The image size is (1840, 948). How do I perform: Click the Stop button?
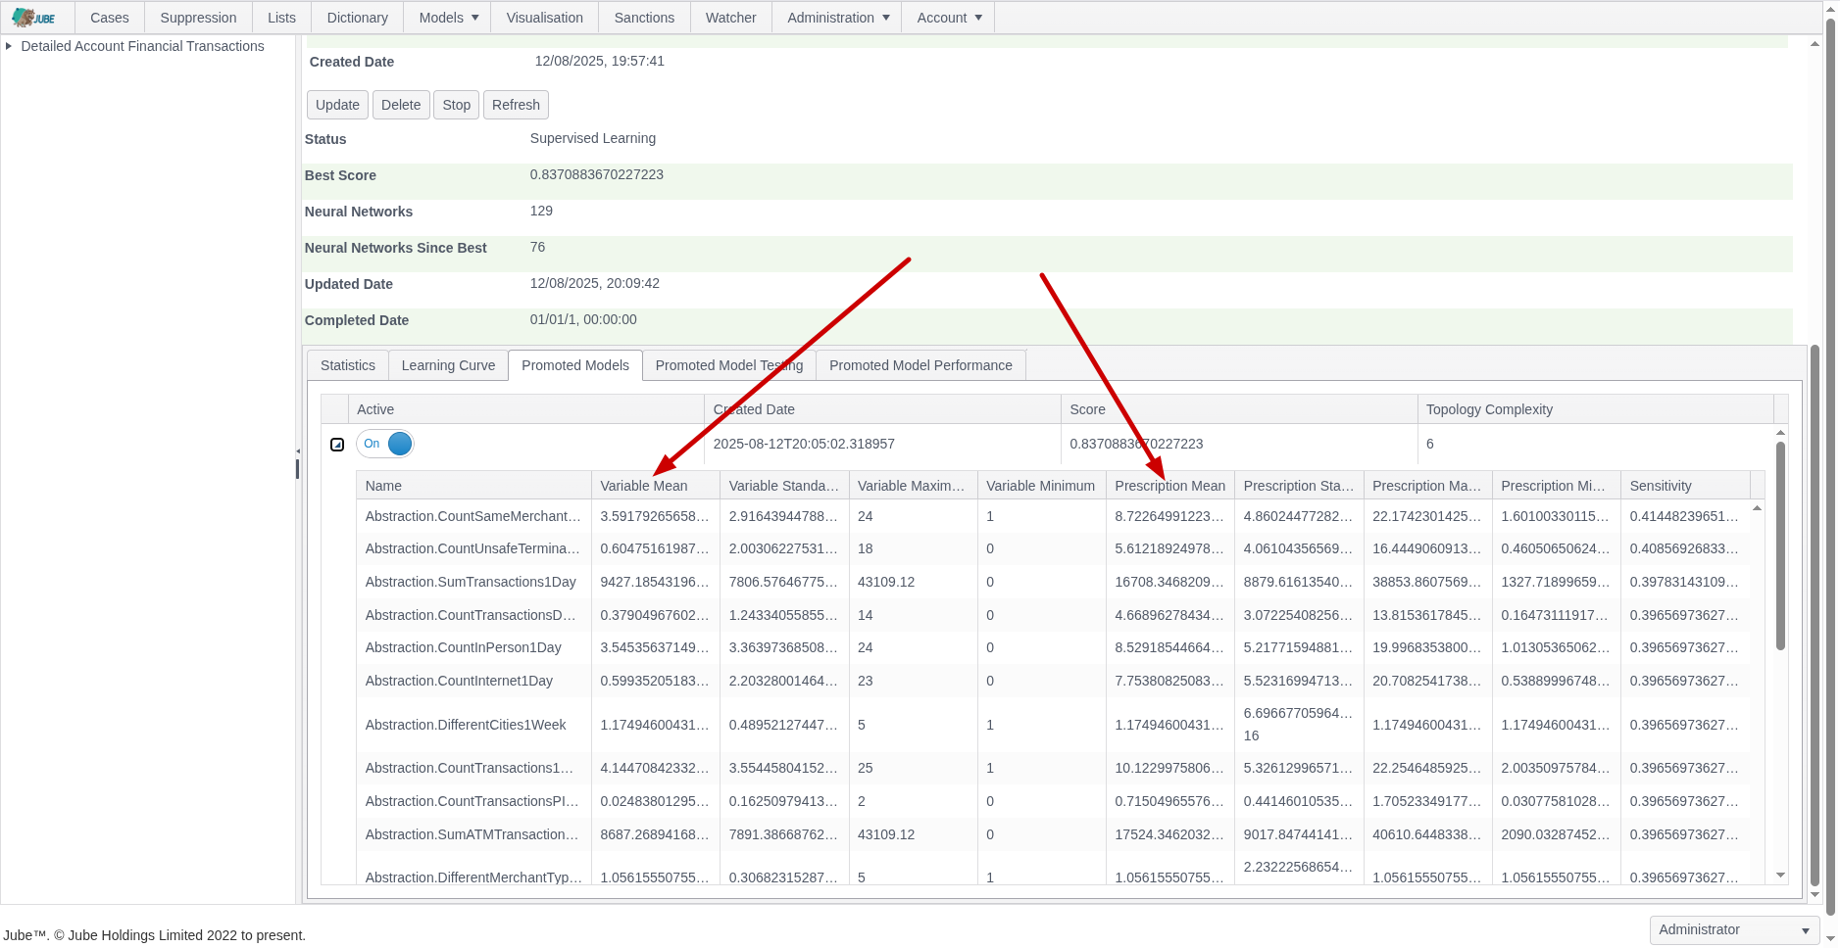[456, 105]
